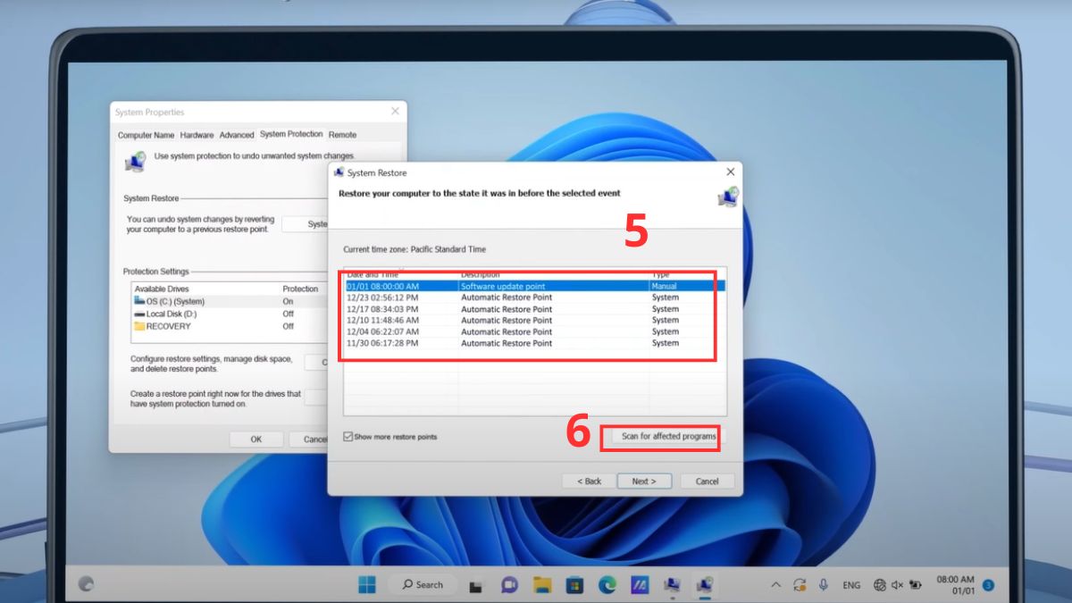The height and width of the screenshot is (603, 1072).
Task: Uncheck Show more restore points
Action: [348, 437]
